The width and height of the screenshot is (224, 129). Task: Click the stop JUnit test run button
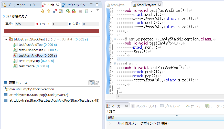tap(80, 11)
